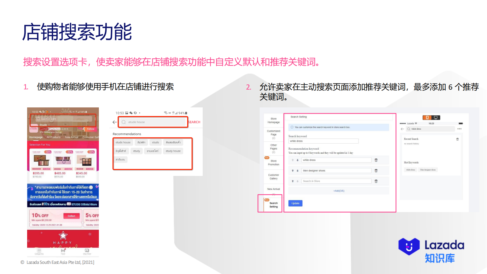Click the 'Recommendations' heading
This screenshot has height=274, width=487.
point(127,134)
